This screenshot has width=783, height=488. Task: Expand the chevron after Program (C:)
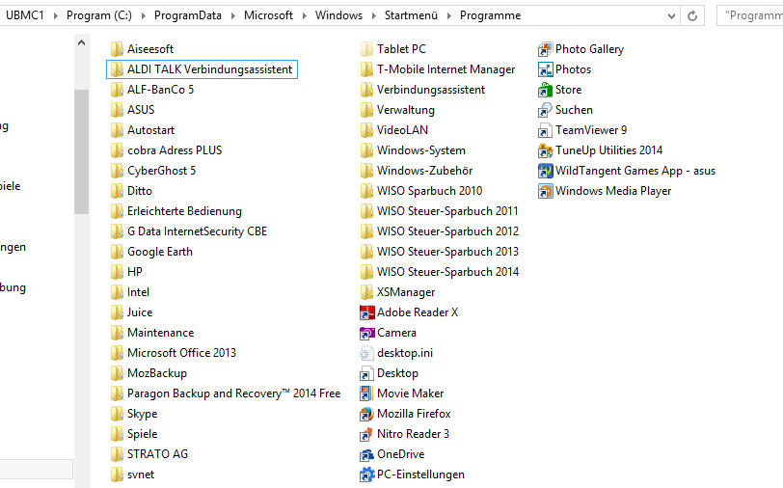tap(144, 16)
